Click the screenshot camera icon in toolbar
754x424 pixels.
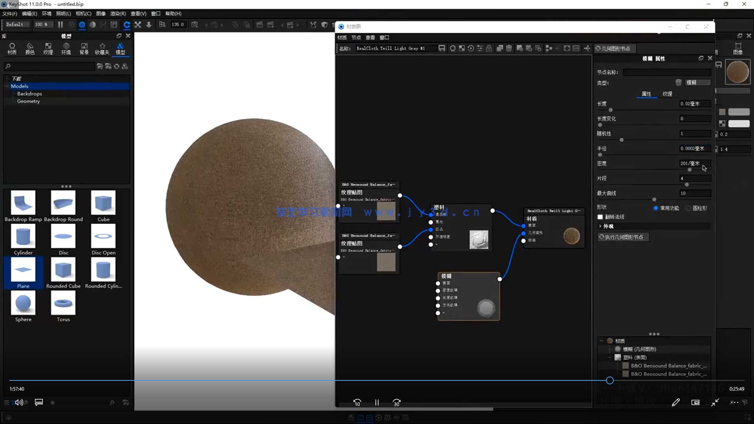coord(194,25)
